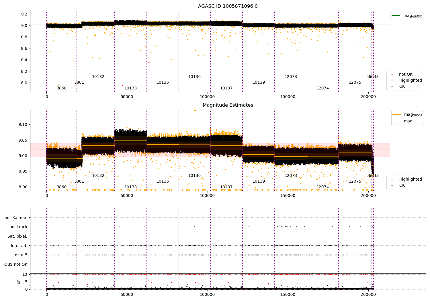Click obsid label 10136 in Magnitude Estimates plot
This screenshot has width=430, height=301.
click(x=194, y=176)
